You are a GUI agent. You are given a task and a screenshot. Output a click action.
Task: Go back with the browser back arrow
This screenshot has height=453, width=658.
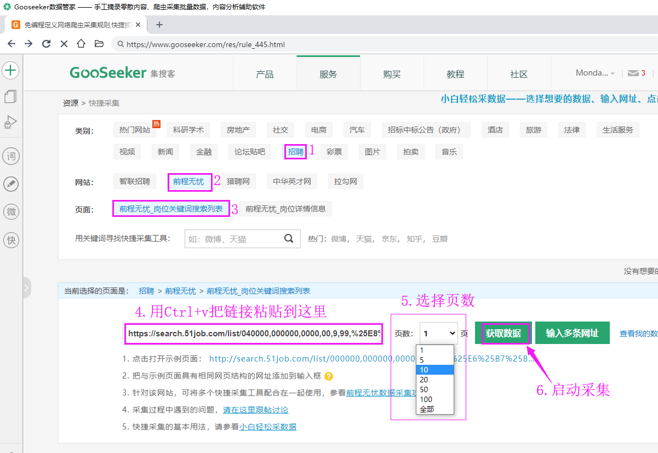coord(12,44)
